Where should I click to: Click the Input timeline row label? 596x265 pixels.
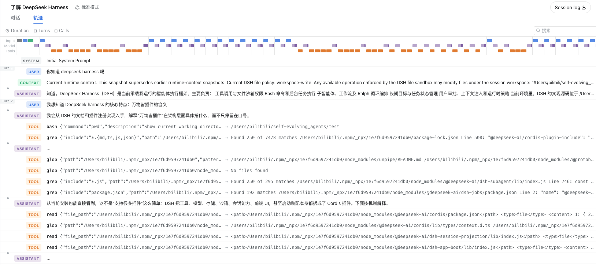10,41
